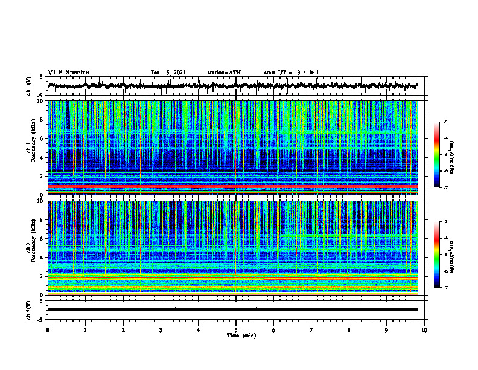Click the "5" tick on the time axis
The image size is (478, 370).
tap(236, 330)
